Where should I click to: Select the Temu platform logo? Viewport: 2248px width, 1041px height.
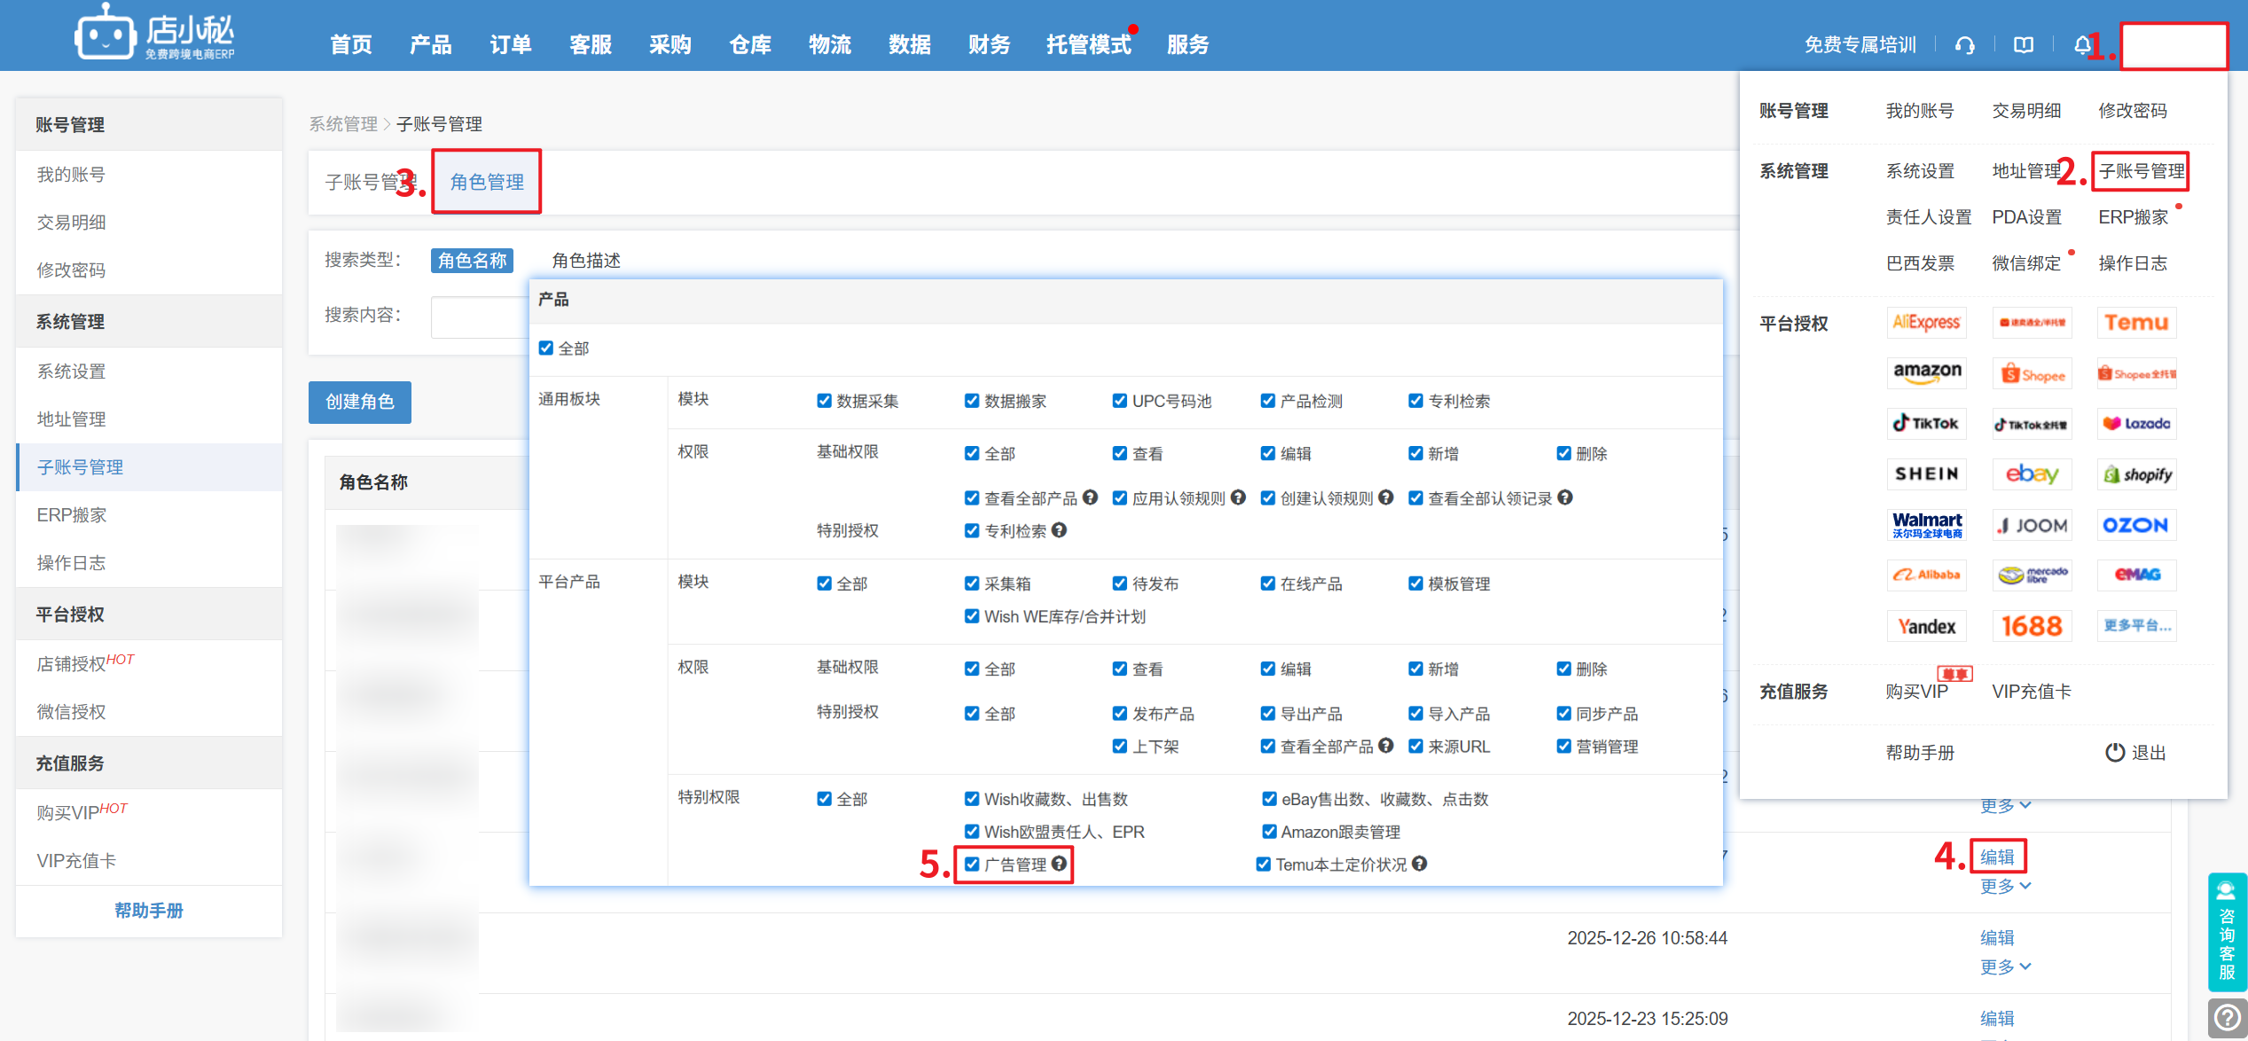[2135, 322]
